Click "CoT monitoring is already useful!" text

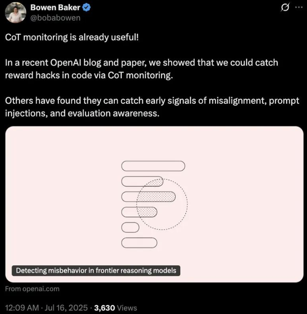click(72, 38)
